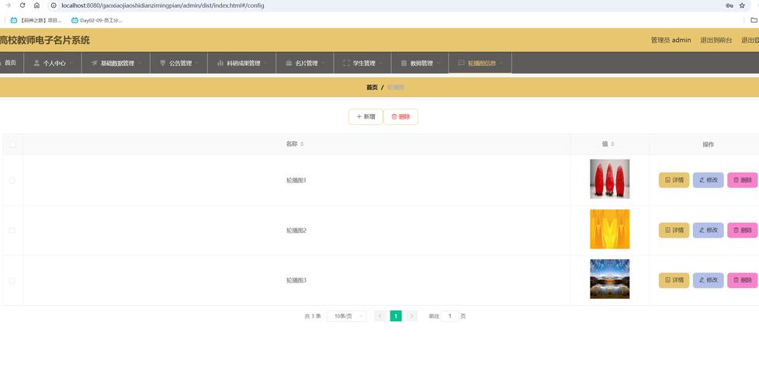Open the 10条/页 page size dropdown
The width and height of the screenshot is (759, 388).
(x=346, y=316)
